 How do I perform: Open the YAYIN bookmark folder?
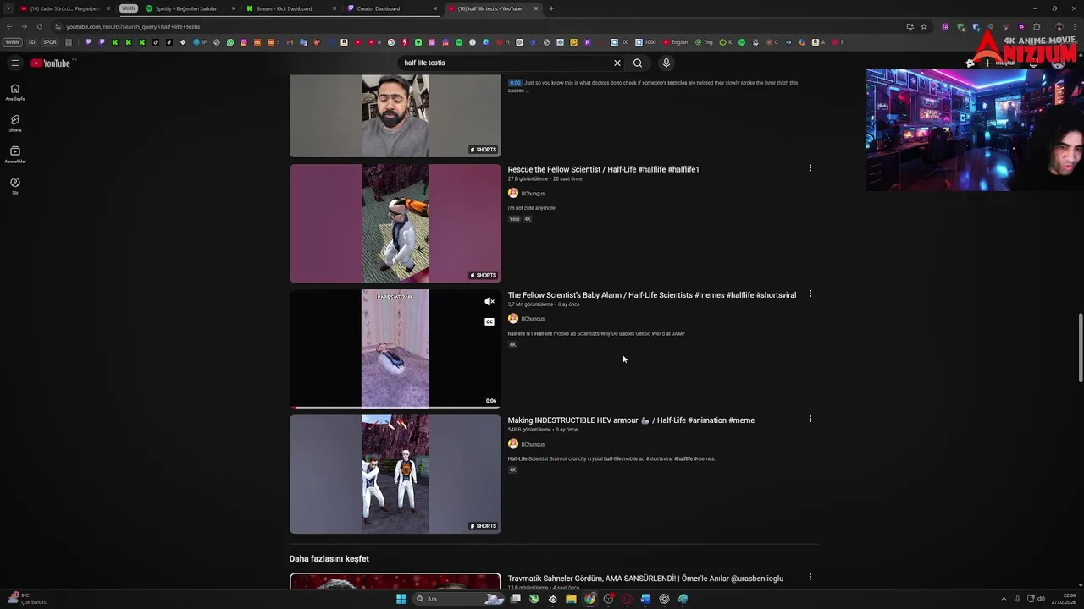[x=12, y=42]
